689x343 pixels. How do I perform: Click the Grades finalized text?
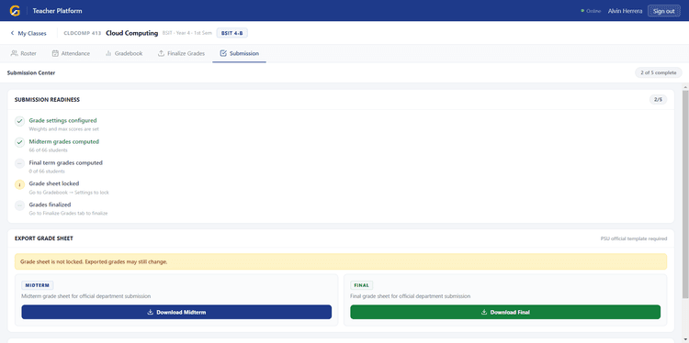pos(51,205)
